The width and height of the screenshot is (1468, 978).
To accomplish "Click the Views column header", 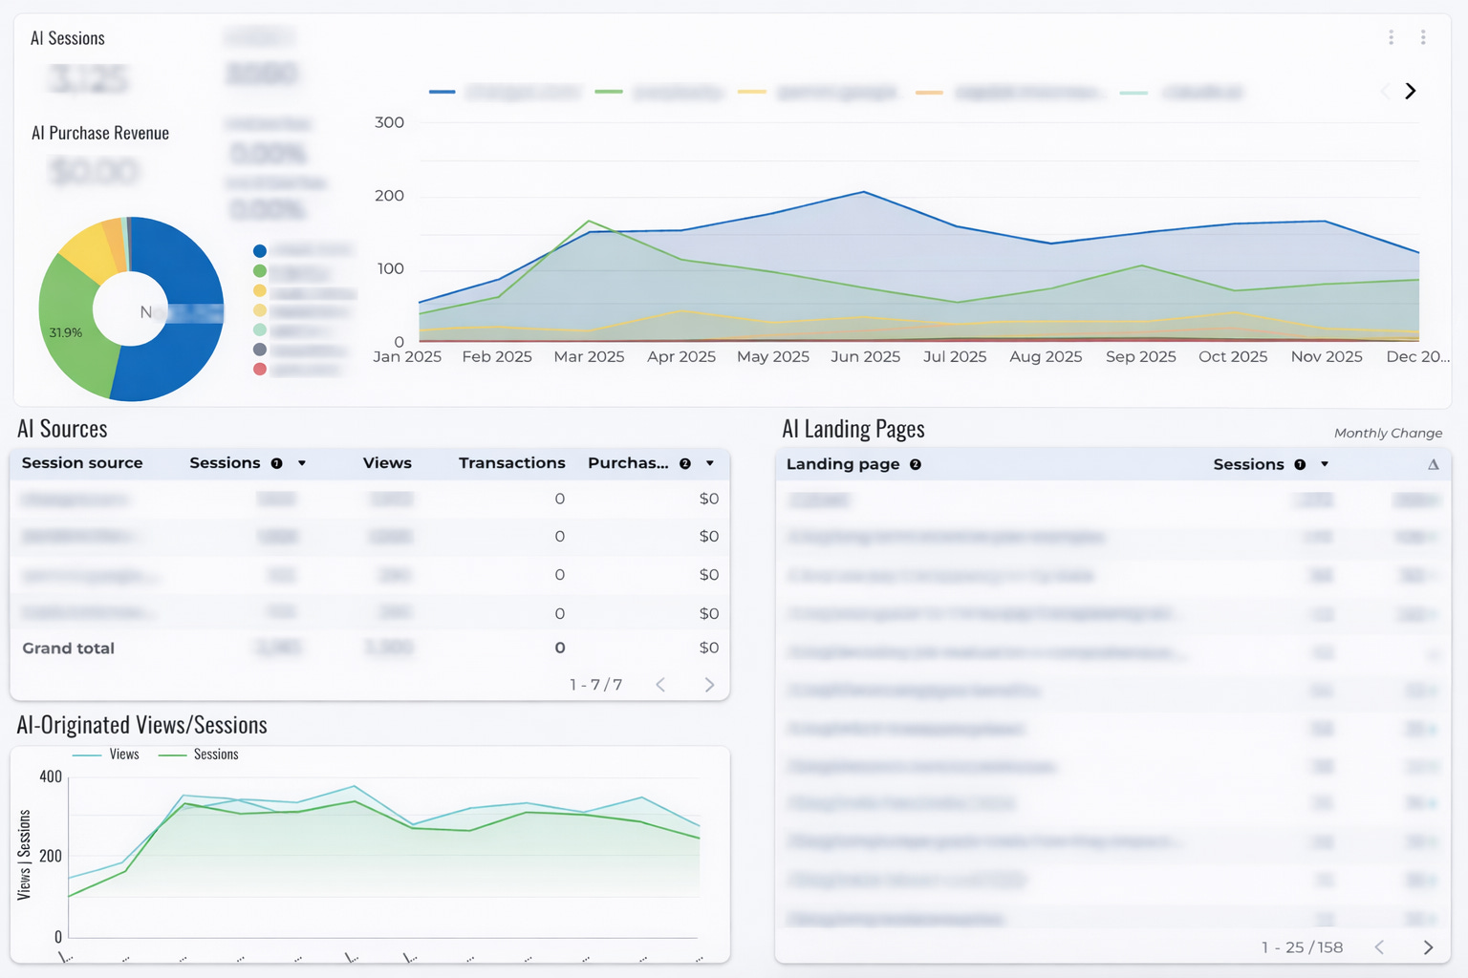I will pyautogui.click(x=387, y=463).
